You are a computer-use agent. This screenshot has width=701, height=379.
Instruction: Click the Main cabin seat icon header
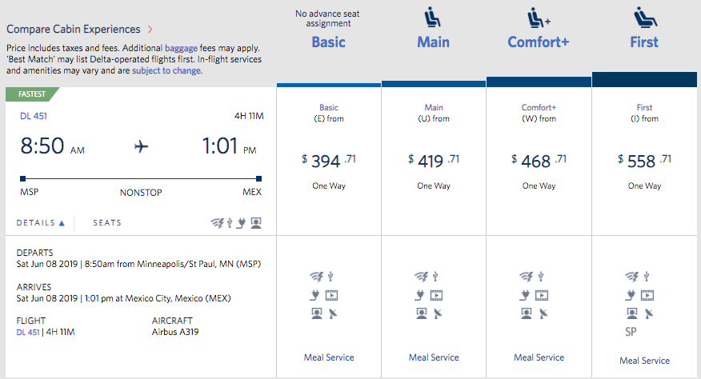coord(433,17)
